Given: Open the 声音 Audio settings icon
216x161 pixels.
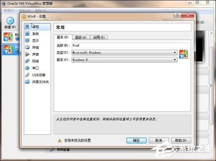Looking at the screenshot, I should (x=27, y=54).
